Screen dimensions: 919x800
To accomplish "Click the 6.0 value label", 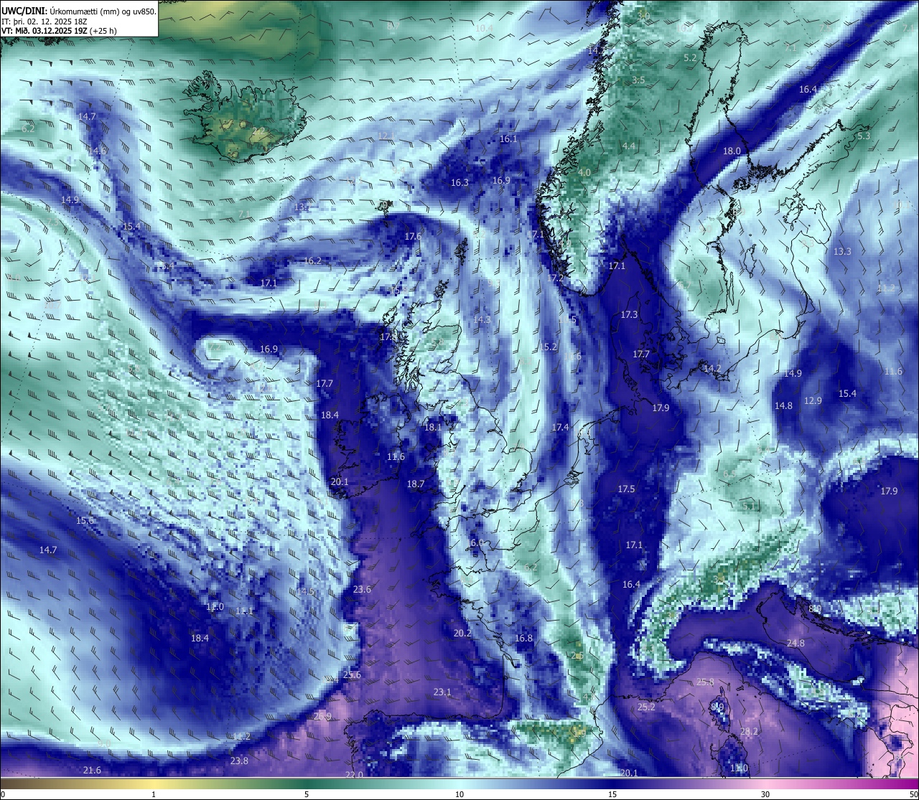I will [477, 542].
